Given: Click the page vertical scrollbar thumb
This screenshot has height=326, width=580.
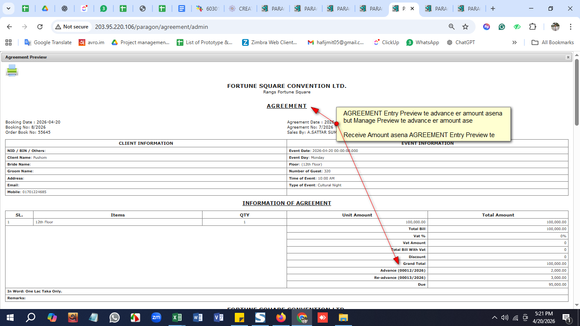Looking at the screenshot, I should (577, 92).
